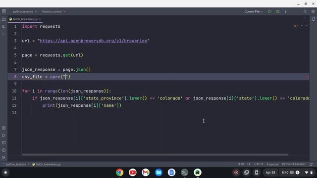This screenshot has height=178, width=317.
Task: Open the Linux Terminal shelf app
Action: tap(185, 173)
